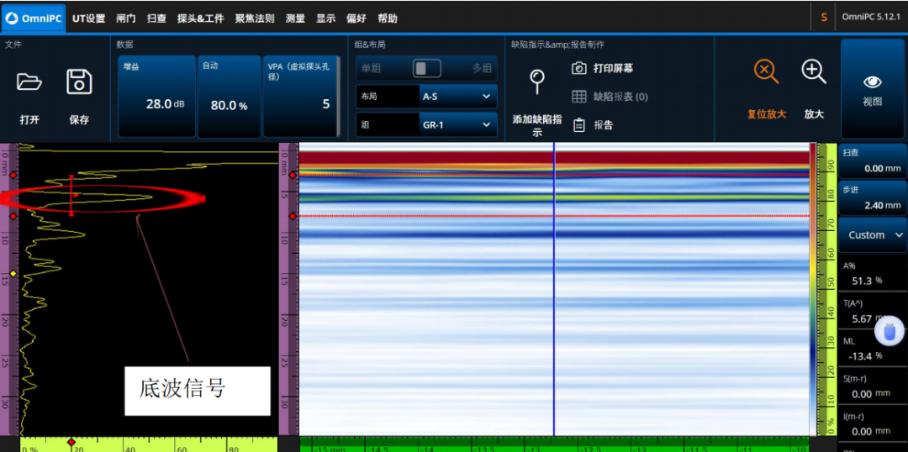Open the 偏好 menu

coord(356,18)
